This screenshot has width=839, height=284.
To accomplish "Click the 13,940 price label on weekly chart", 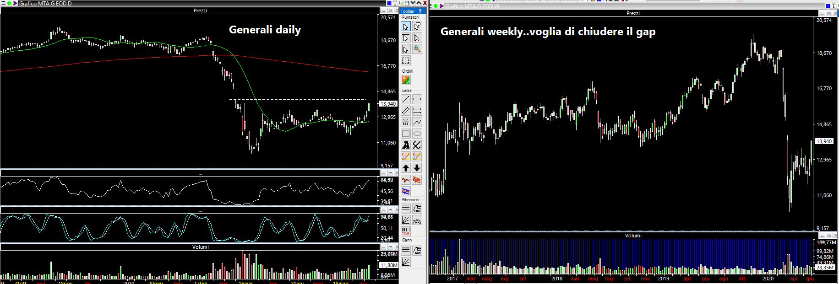I will (823, 141).
